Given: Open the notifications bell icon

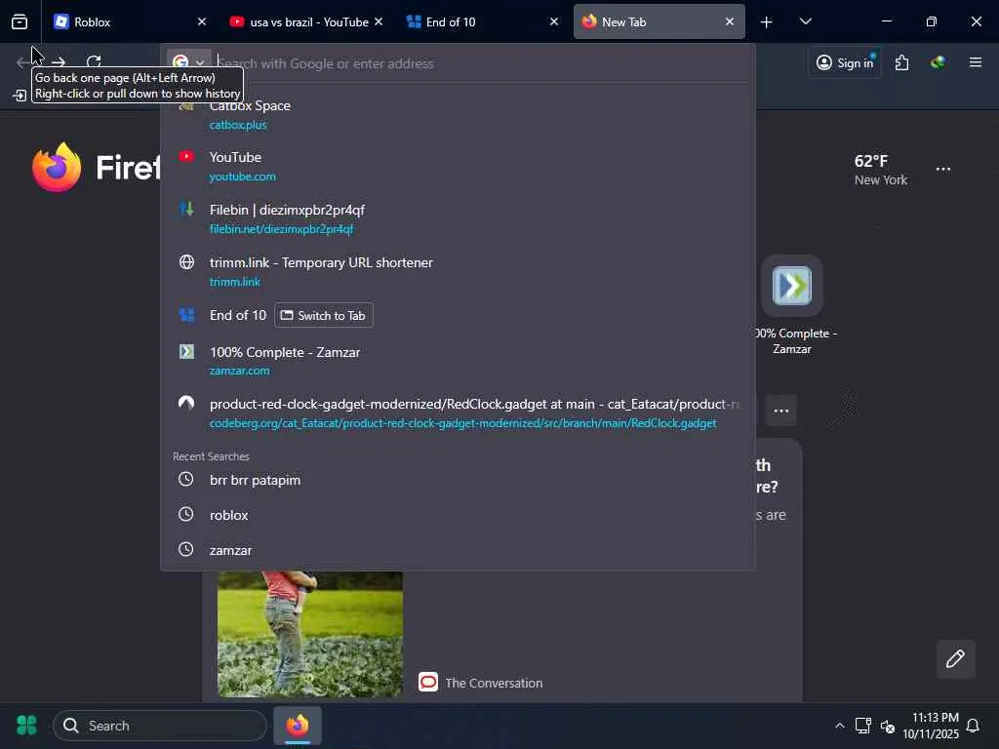Looking at the screenshot, I should click(973, 726).
